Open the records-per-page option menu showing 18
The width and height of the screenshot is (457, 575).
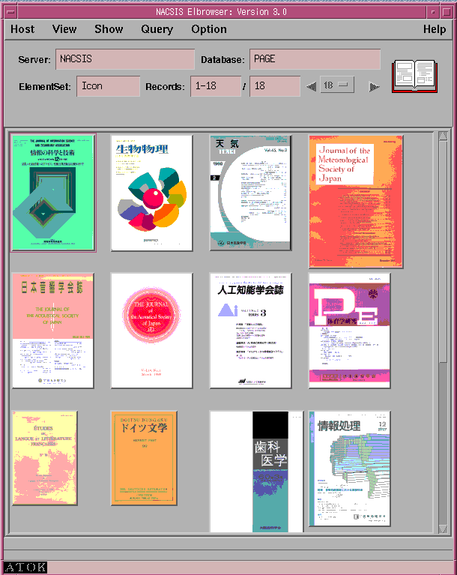pyautogui.click(x=337, y=85)
